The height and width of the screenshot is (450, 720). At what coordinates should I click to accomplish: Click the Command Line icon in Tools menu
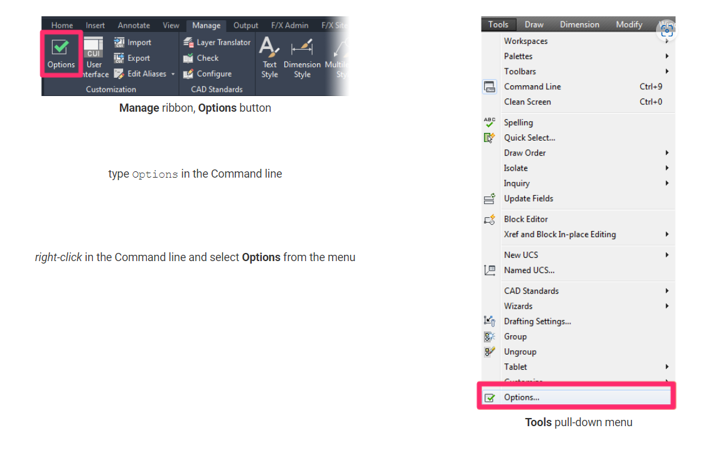pos(490,87)
